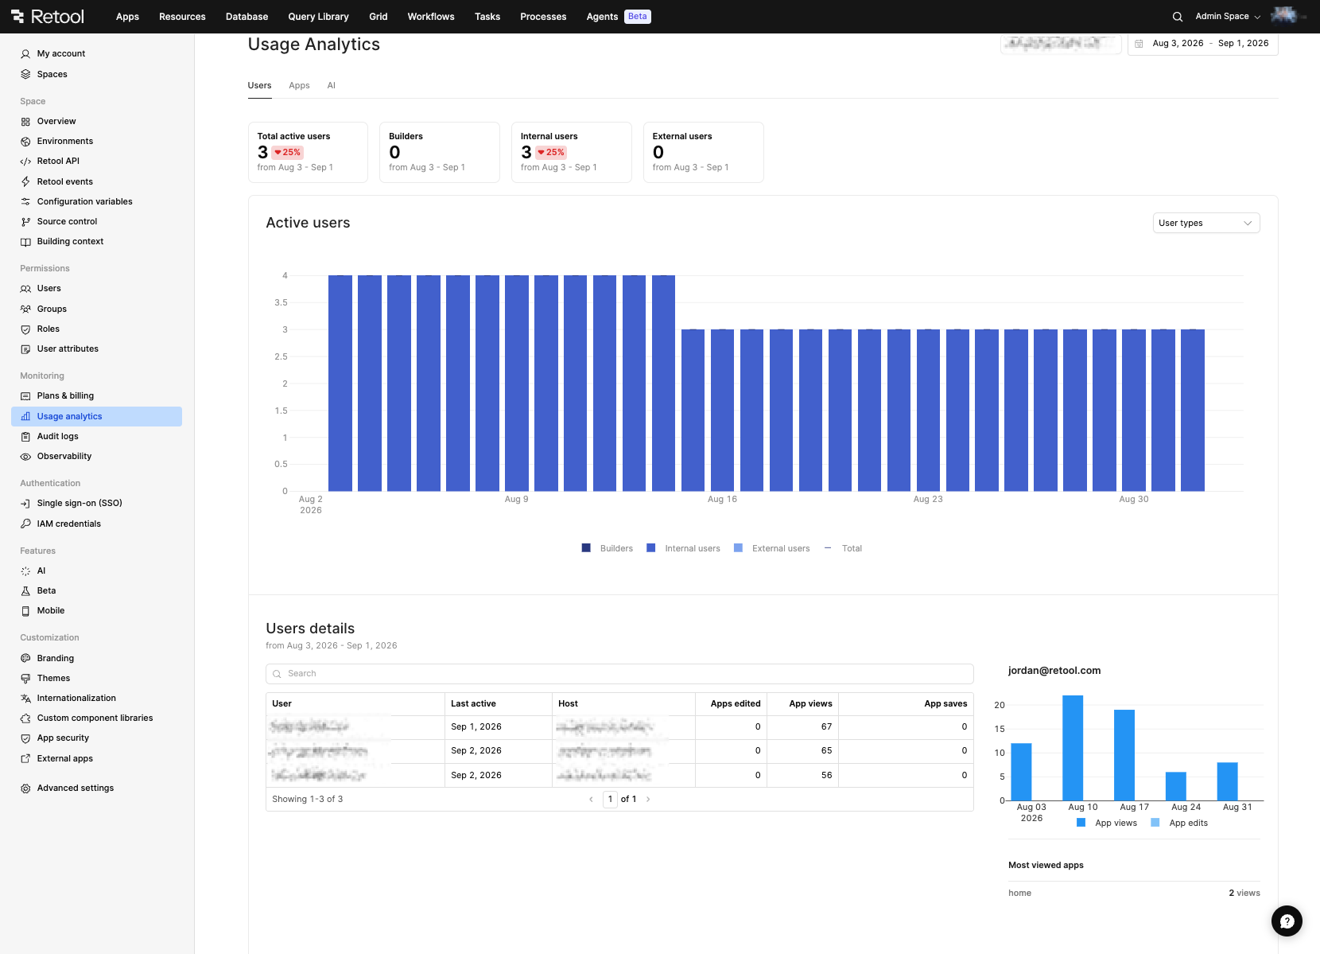The height and width of the screenshot is (954, 1320).
Task: Open the date range picker Aug 3 - Sep 1
Action: [x=1202, y=44]
